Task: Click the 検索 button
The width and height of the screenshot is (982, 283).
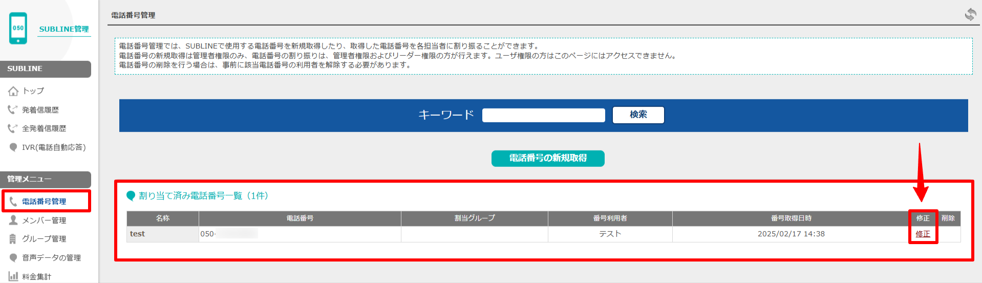Action: (638, 115)
